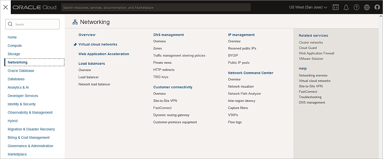
Task: Open Network visualizer
Action: pos(241,86)
